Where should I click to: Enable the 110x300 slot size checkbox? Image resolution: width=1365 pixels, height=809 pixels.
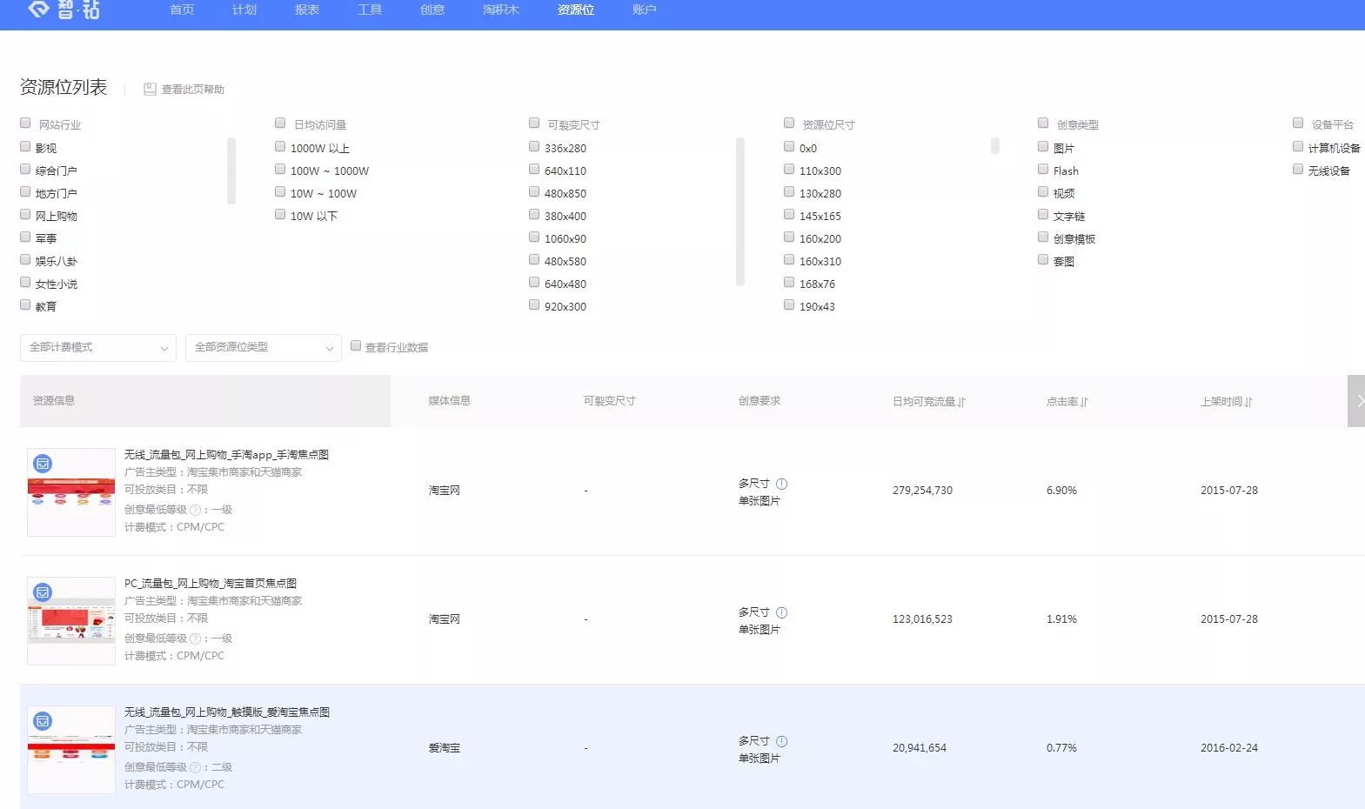789,170
